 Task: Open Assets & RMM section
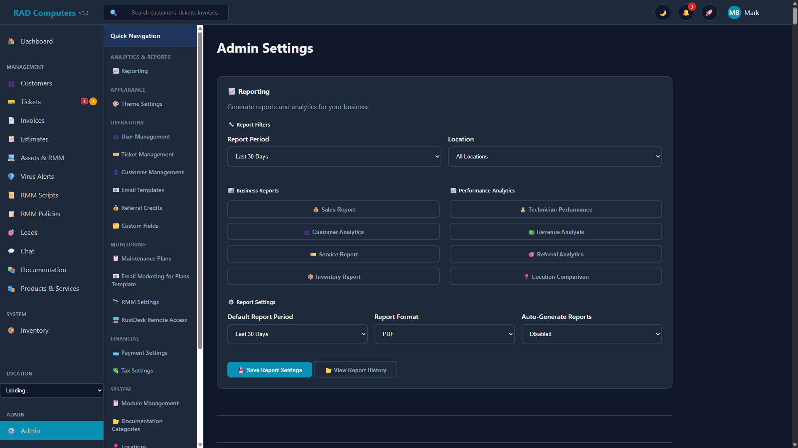click(x=42, y=158)
